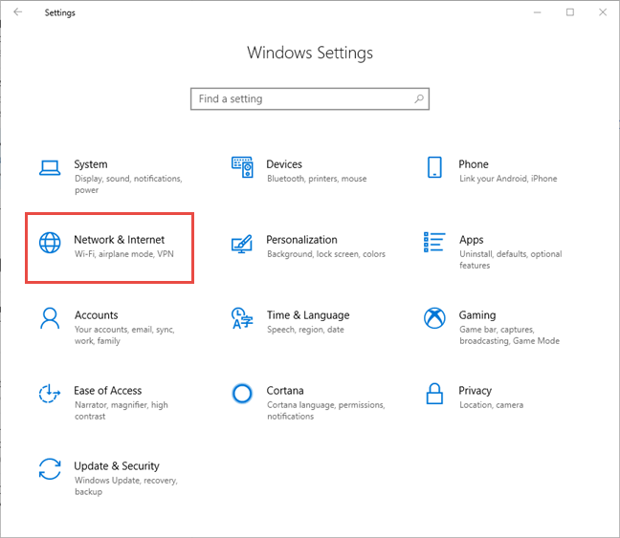Click the Cortana circle icon
Image resolution: width=620 pixels, height=538 pixels.
(242, 394)
